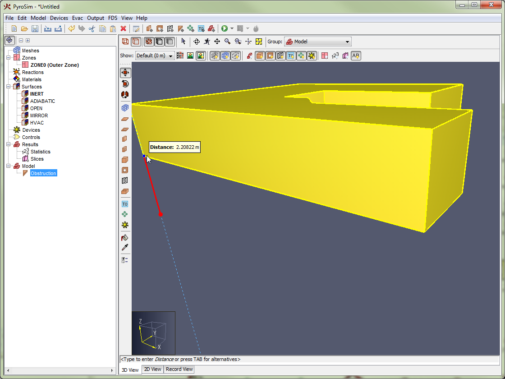Activate the Pan view tool
The image size is (505, 379).
[217, 41]
